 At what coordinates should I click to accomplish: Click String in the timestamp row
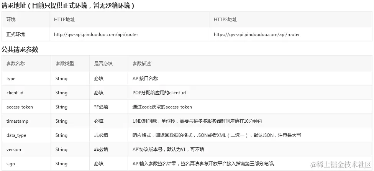(x=62, y=121)
